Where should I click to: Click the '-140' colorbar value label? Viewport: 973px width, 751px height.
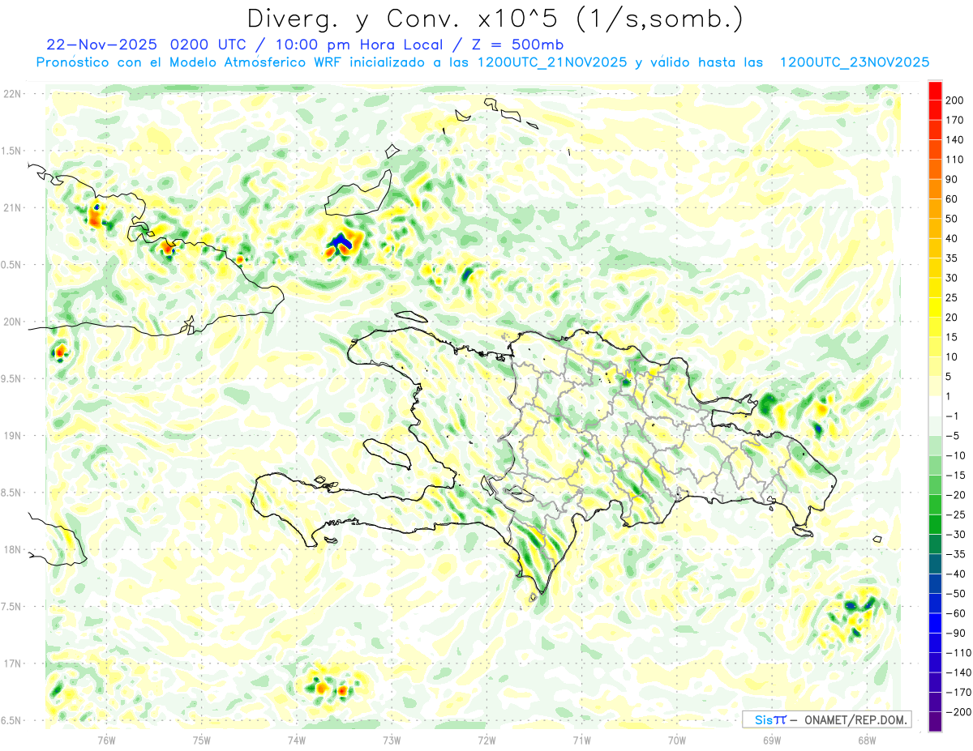pyautogui.click(x=958, y=672)
